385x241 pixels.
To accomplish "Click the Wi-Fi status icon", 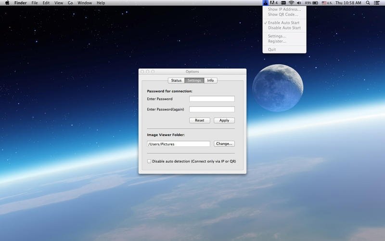I will 291,3.
